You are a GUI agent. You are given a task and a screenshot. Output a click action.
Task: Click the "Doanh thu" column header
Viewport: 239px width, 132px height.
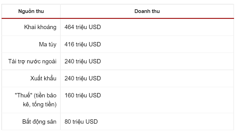pyautogui.click(x=147, y=11)
